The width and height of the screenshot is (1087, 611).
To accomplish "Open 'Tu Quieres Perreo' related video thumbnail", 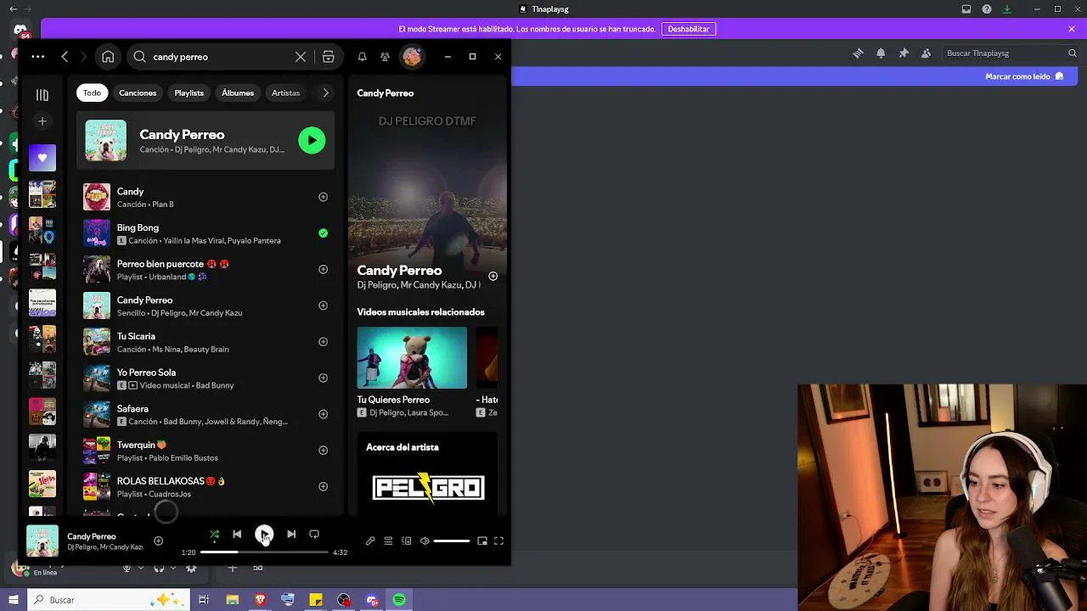I will coord(412,358).
